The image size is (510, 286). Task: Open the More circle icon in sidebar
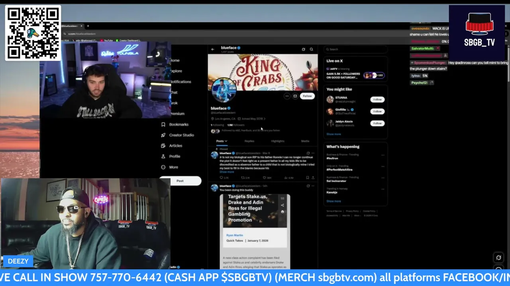pos(163,167)
